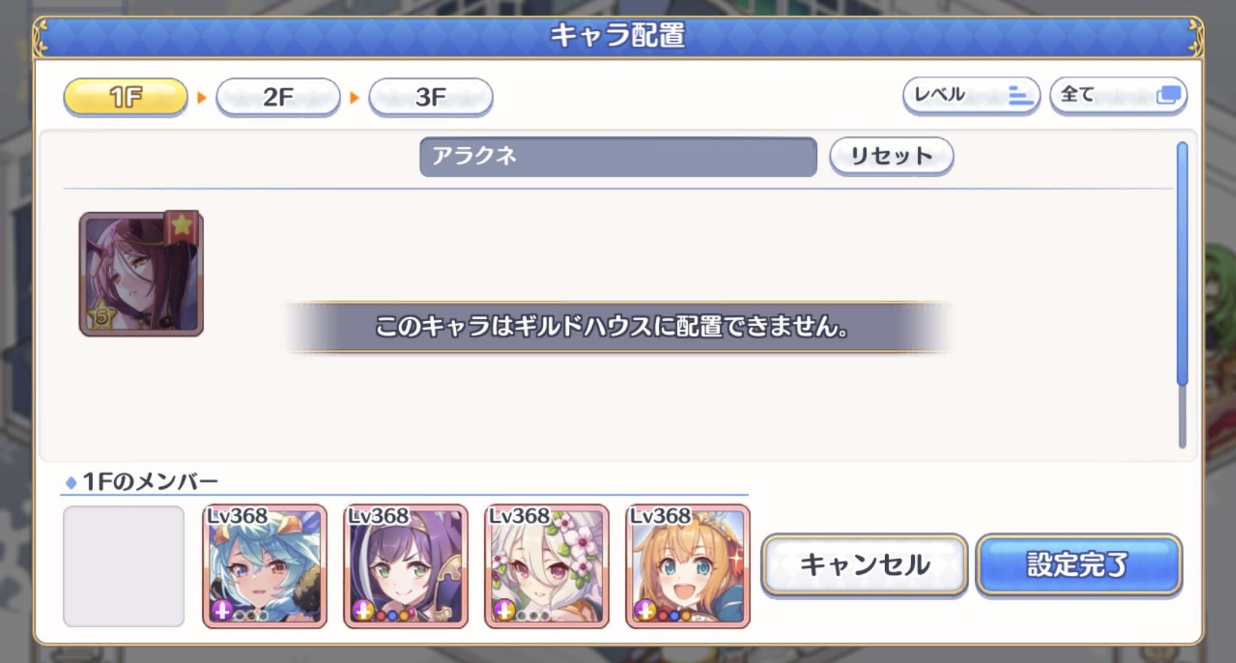Select the Arachne character portrait
1236x663 pixels.
click(141, 274)
